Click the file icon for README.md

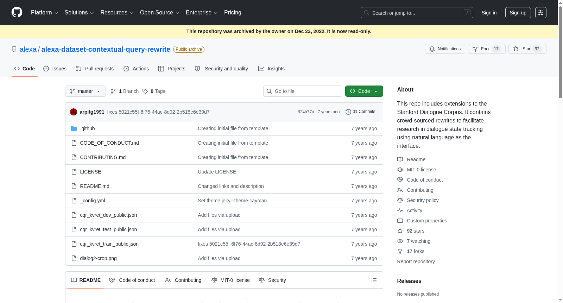74,186
